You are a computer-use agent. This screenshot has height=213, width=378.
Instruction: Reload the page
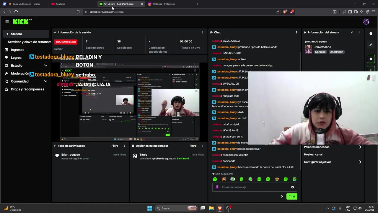coord(16,12)
